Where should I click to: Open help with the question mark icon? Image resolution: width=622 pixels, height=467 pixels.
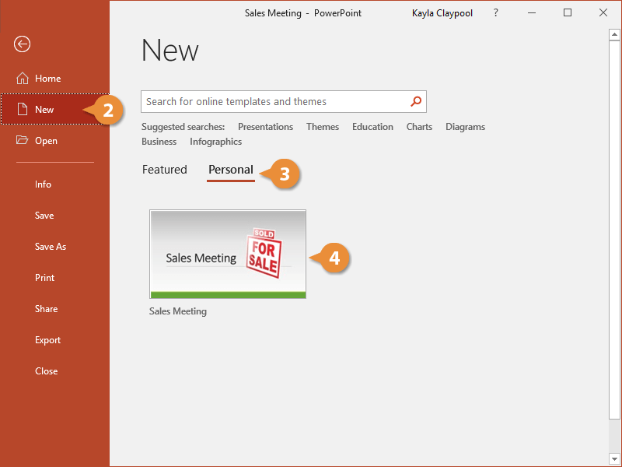[x=496, y=13]
